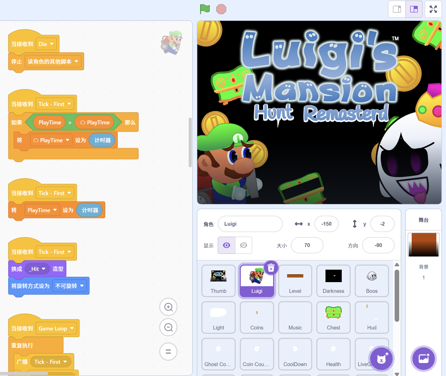Viewport: 446px width, 376px height.
Task: Expand the _Hit costume dropdown
Action: point(37,269)
